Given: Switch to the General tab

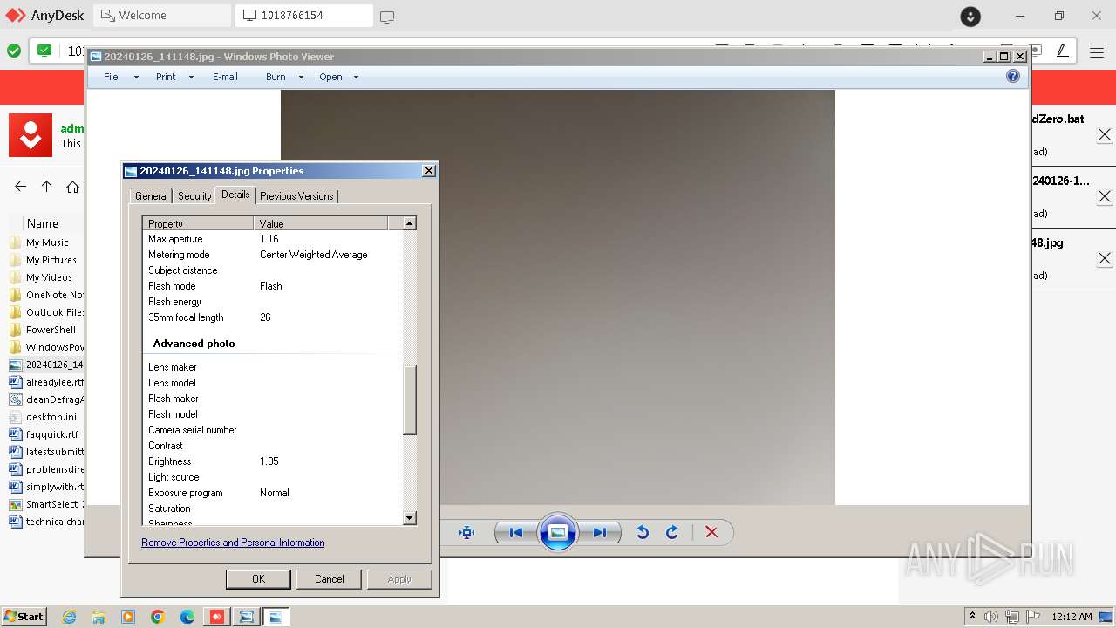Looking at the screenshot, I should pos(151,196).
